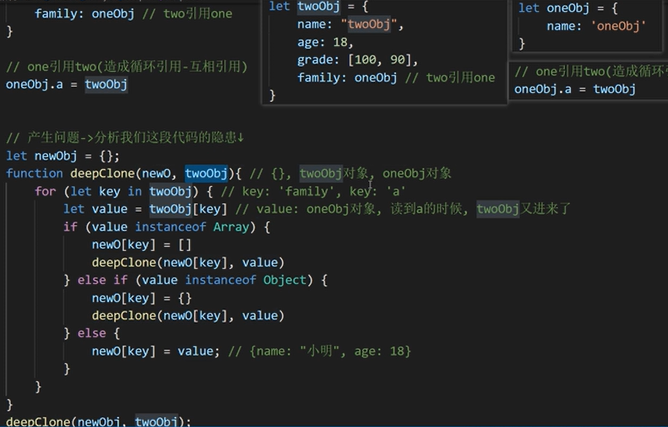Click 'twoObj' in 'for (let key in twoObj)'
This screenshot has width=668, height=427.
tap(170, 191)
